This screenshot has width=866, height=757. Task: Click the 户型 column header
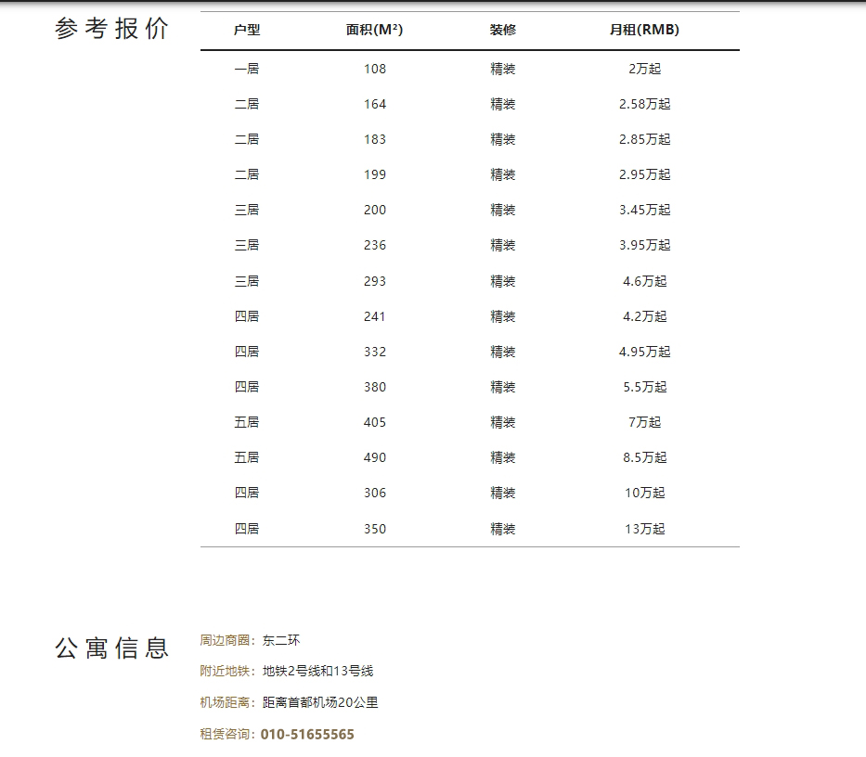[x=247, y=30]
